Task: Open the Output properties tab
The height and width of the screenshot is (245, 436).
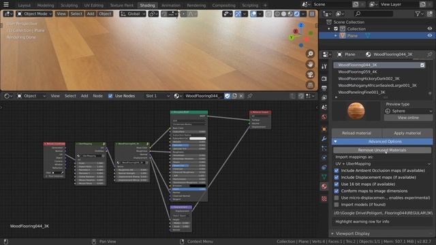Action: pyautogui.click(x=324, y=88)
